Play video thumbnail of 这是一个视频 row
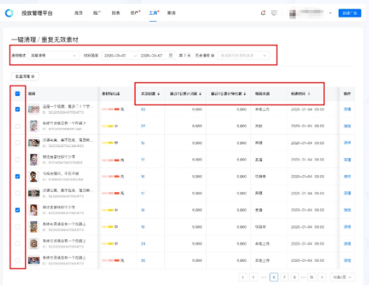This screenshot has width=369, height=285. click(x=34, y=109)
